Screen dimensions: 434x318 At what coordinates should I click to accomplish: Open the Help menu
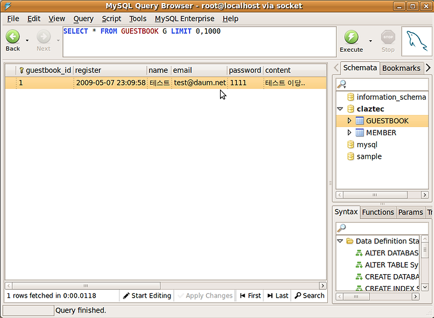[230, 19]
